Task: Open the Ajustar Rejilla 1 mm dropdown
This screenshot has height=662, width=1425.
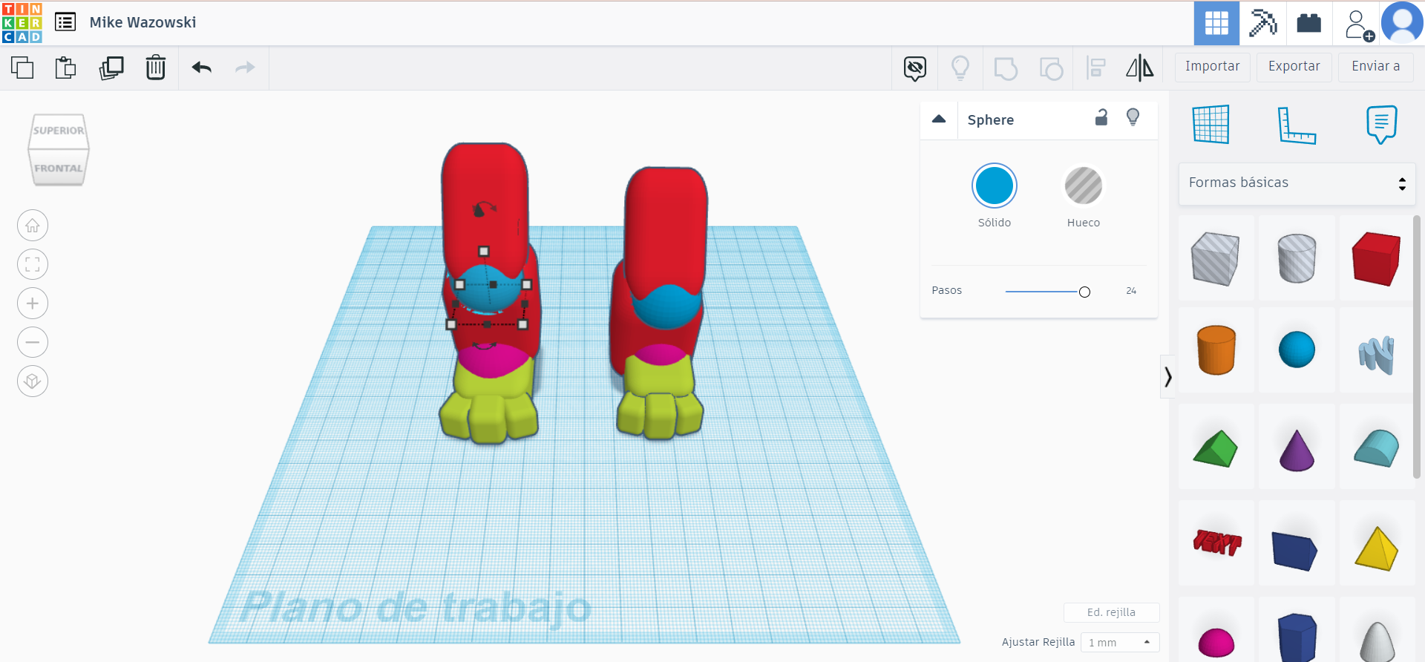Action: tap(1120, 642)
